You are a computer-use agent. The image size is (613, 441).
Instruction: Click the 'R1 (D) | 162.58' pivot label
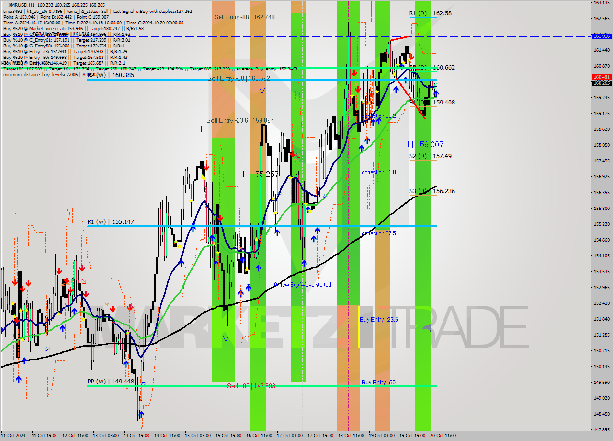coord(430,13)
